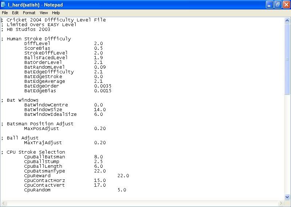The height and width of the screenshot is (207, 291).
Task: Open the Help menu
Action: click(56, 13)
